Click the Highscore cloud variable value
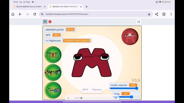 pyautogui.click(x=76, y=41)
